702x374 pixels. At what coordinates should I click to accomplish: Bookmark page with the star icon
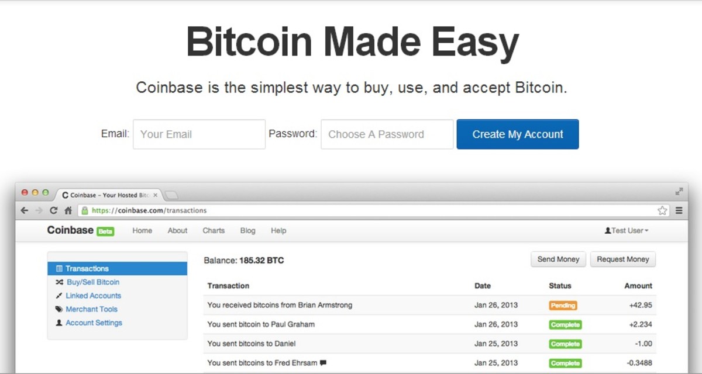[662, 210]
